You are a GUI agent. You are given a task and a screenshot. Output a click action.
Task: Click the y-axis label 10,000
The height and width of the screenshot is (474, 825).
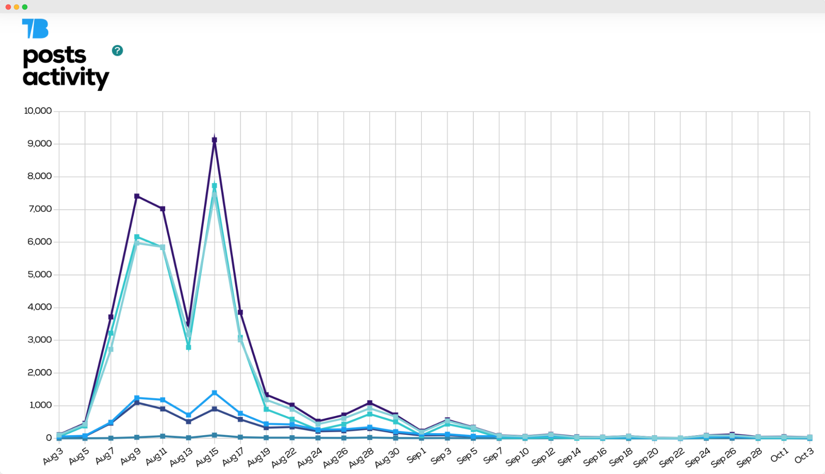38,111
